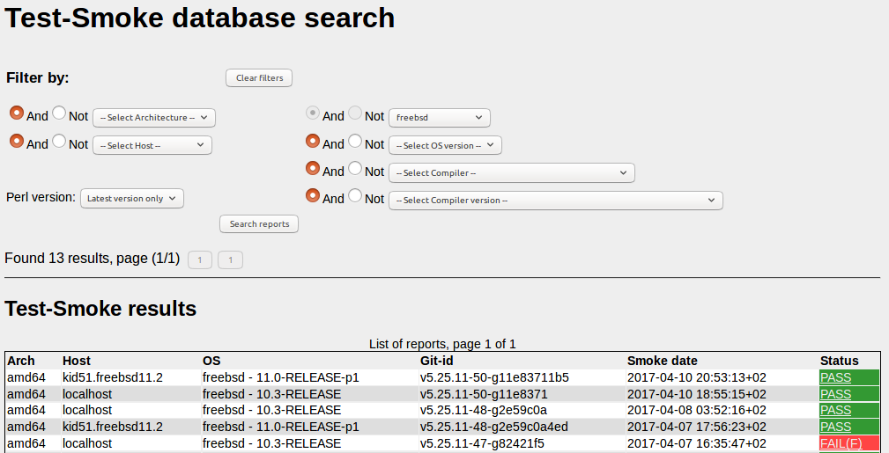The width and height of the screenshot is (889, 453).
Task: Open the Select Compiler dropdown
Action: [512, 173]
